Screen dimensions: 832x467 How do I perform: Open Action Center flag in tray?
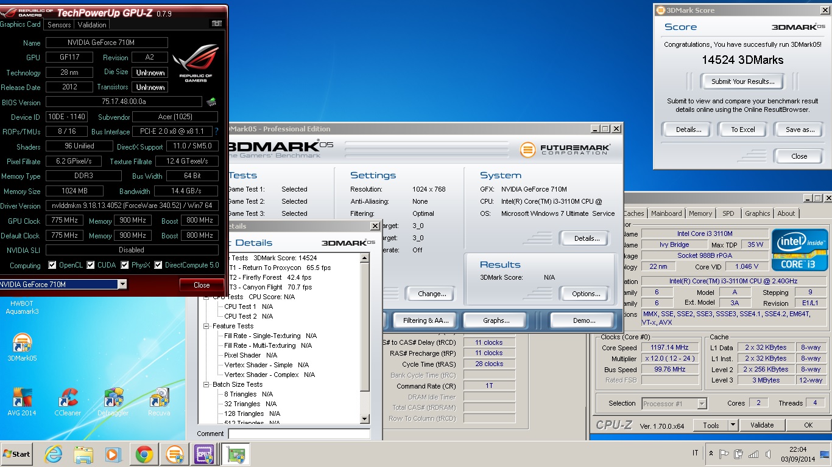pos(724,454)
